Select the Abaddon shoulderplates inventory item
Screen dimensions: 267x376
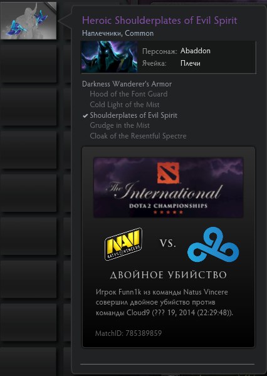click(29, 21)
